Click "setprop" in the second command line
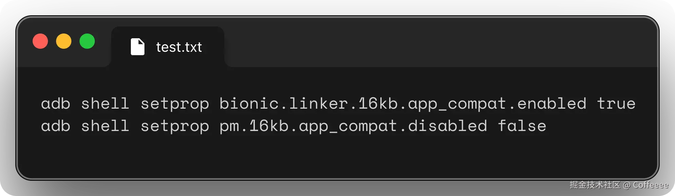This screenshot has height=196, width=675. 175,127
